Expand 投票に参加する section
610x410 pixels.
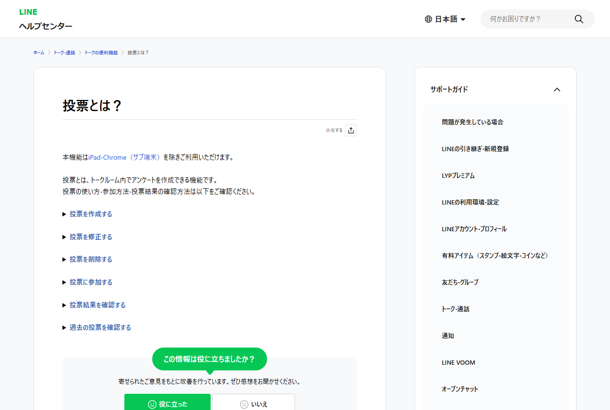tap(91, 282)
